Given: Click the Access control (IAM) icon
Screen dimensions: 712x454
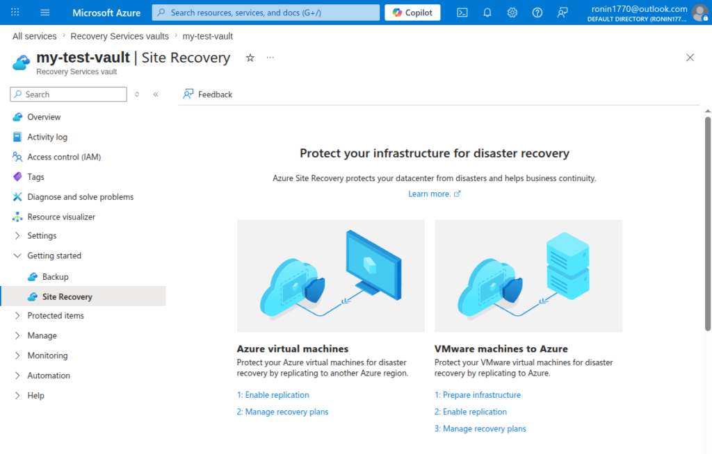Looking at the screenshot, I should 17,157.
